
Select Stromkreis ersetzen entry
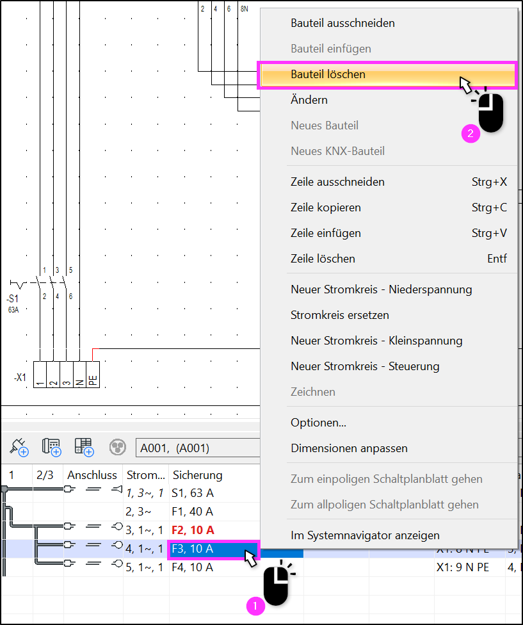click(x=339, y=315)
